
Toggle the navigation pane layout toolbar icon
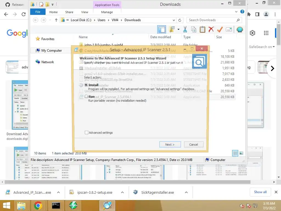coord(161,29)
